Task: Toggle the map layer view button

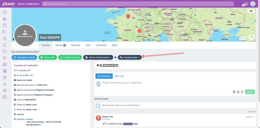Action: 251,11
